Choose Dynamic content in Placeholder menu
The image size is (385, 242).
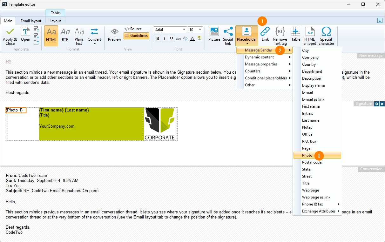259,57
